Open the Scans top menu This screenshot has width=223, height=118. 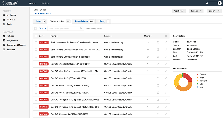coord(32,3)
